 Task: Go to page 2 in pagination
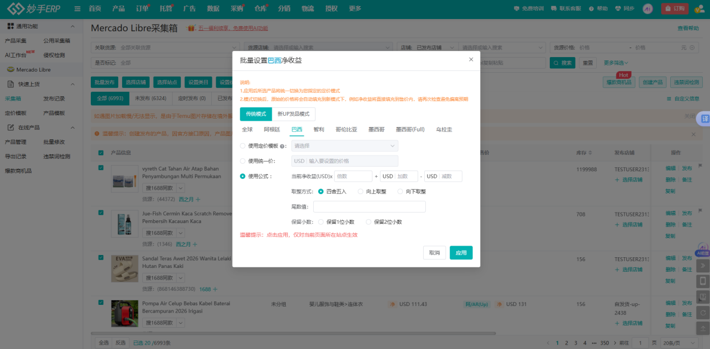point(567,342)
